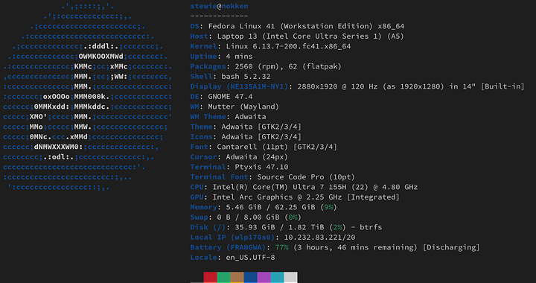Click the Icons line Adwaita [GTK2/3/4]
This screenshot has width=536, height=283.
point(246,137)
